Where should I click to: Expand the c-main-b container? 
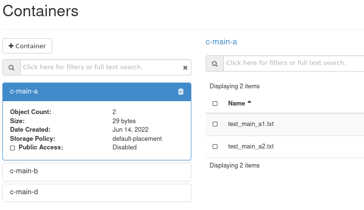click(24, 171)
